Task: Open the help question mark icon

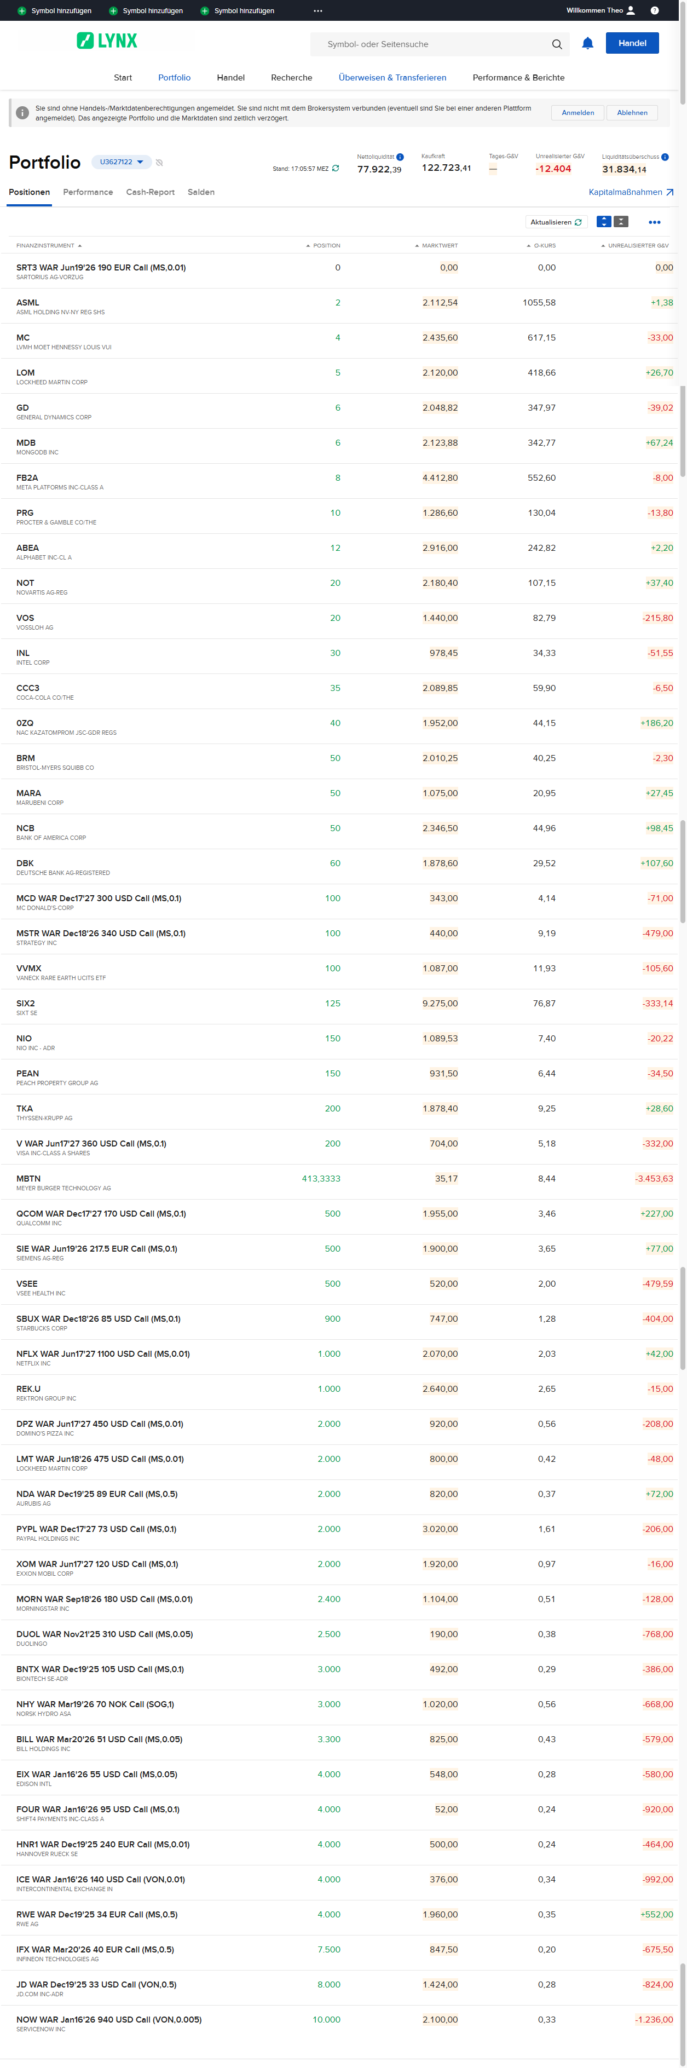Action: [x=655, y=10]
